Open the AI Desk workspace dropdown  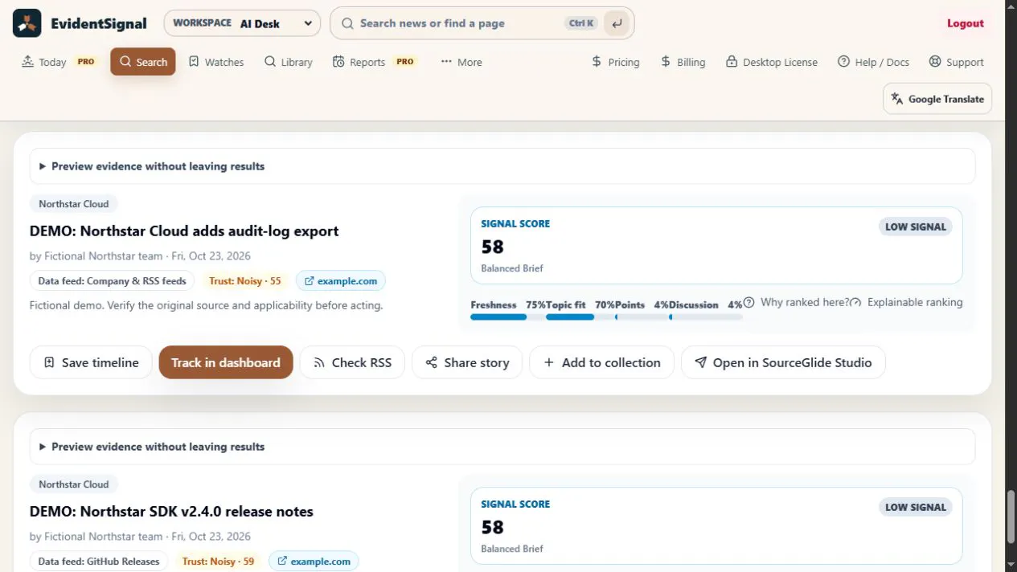pyautogui.click(x=242, y=23)
